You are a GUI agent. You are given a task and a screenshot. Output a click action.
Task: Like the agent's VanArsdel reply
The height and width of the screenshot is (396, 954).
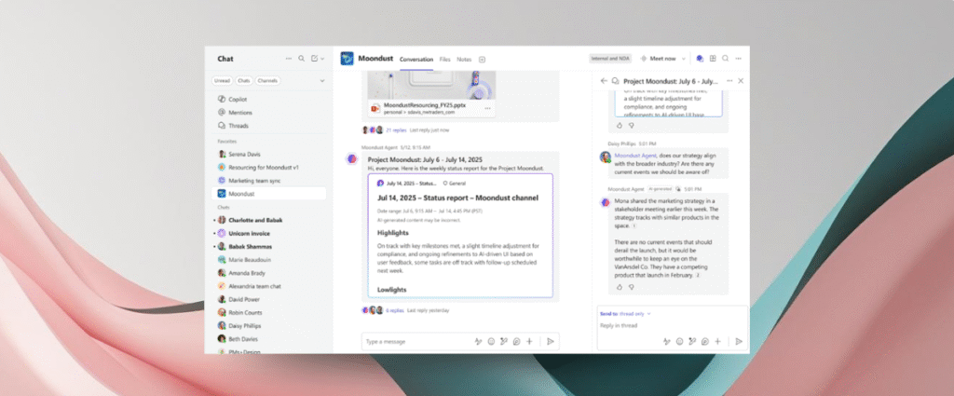tap(620, 286)
